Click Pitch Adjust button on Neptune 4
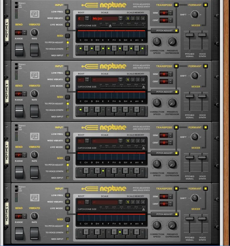Image resolution: width=230 pixels, height=246 pixels. point(165,153)
